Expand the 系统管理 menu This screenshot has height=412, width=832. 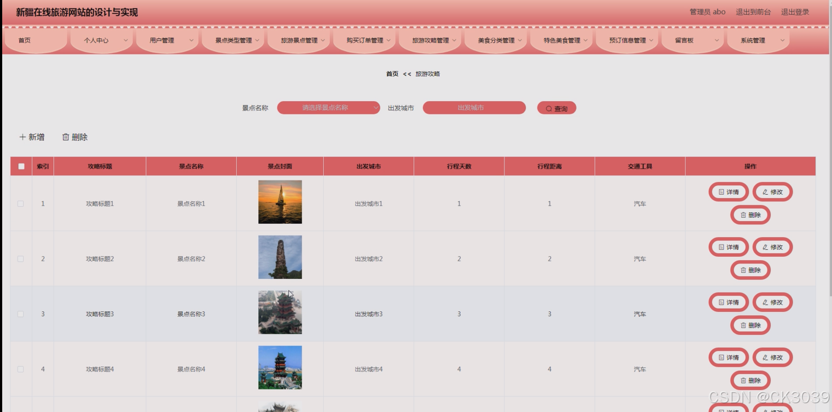(x=759, y=40)
